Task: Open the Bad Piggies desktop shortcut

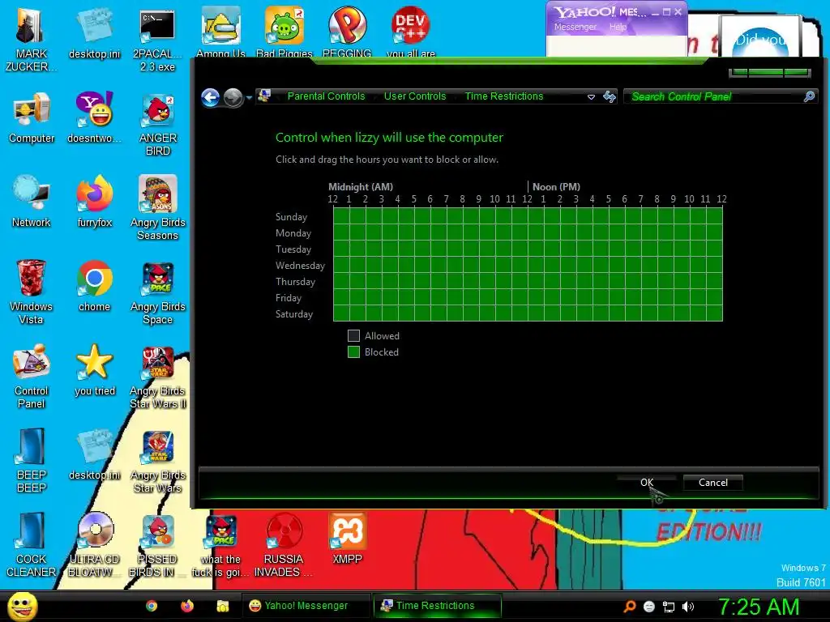Action: 284,32
